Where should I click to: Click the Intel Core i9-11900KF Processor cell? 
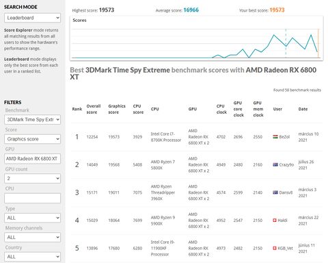point(163,248)
